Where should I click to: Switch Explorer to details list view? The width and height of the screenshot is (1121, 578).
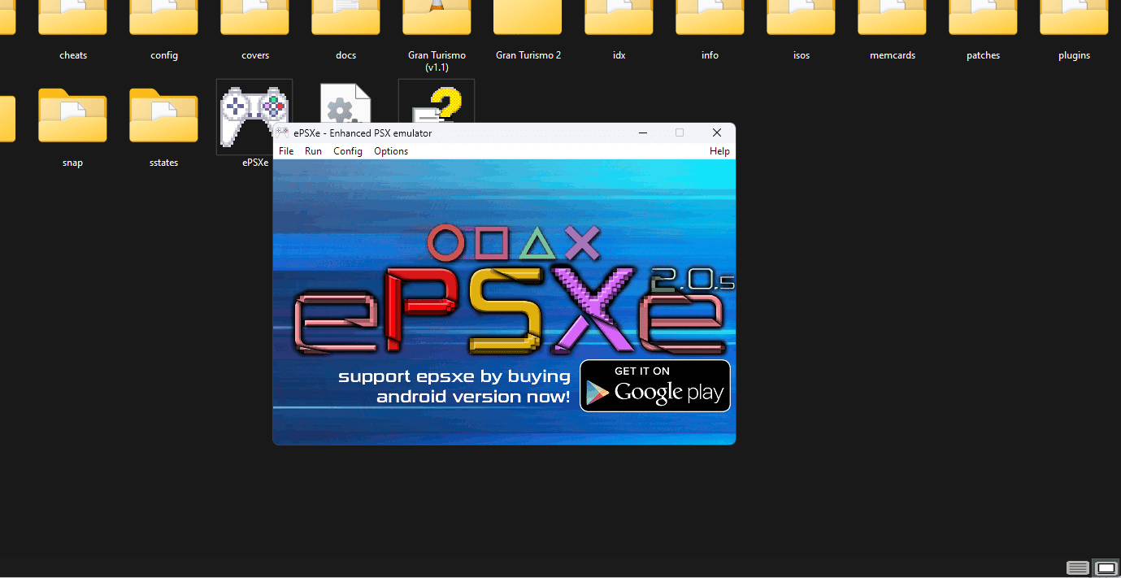tap(1078, 567)
